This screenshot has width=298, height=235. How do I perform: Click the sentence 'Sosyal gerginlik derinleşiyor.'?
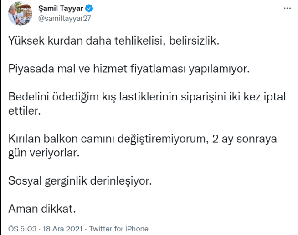80,182
